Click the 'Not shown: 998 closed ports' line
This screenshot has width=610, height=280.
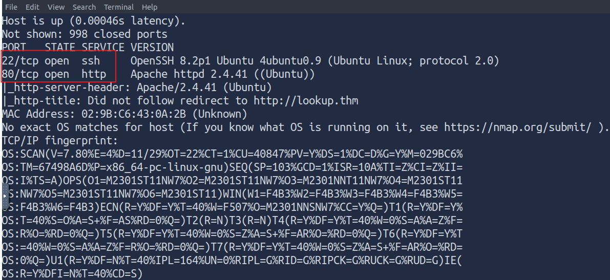coord(85,34)
